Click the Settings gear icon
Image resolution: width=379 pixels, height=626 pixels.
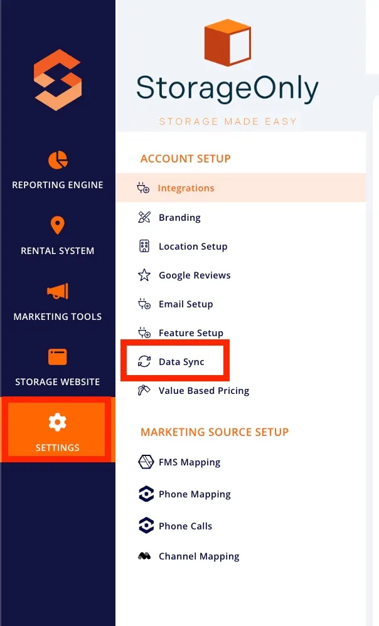pos(58,422)
